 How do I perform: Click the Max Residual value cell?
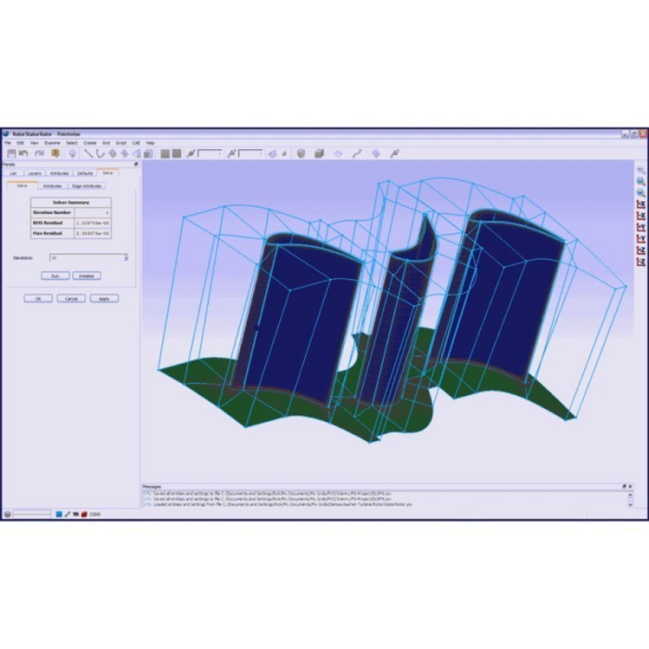click(93, 234)
